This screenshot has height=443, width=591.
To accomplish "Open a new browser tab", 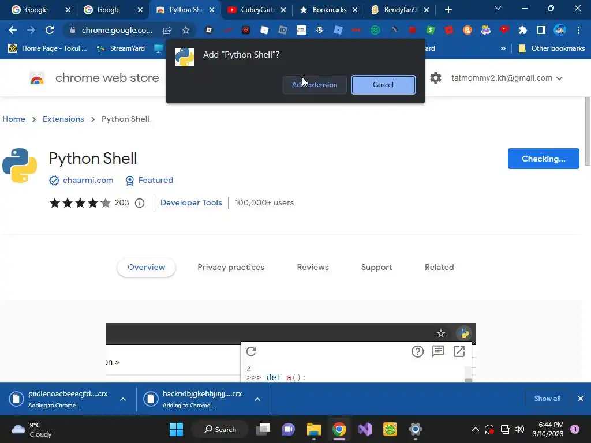I will pos(448,10).
